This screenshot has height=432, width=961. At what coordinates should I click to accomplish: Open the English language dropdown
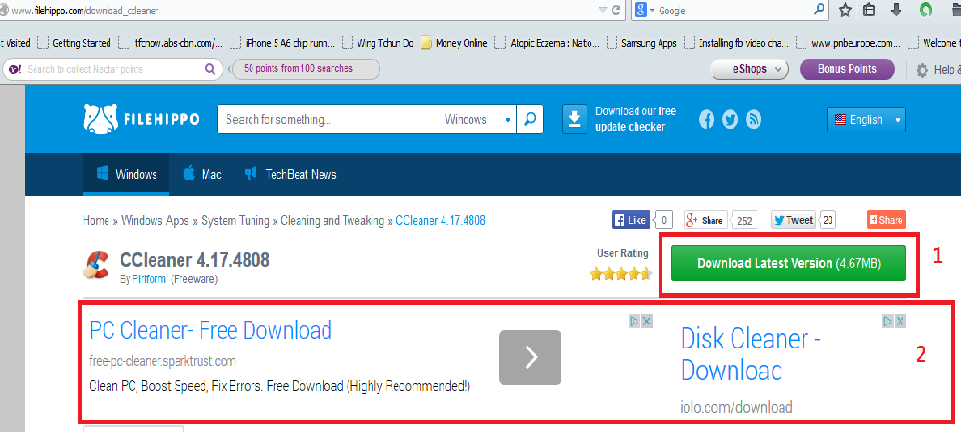click(866, 119)
